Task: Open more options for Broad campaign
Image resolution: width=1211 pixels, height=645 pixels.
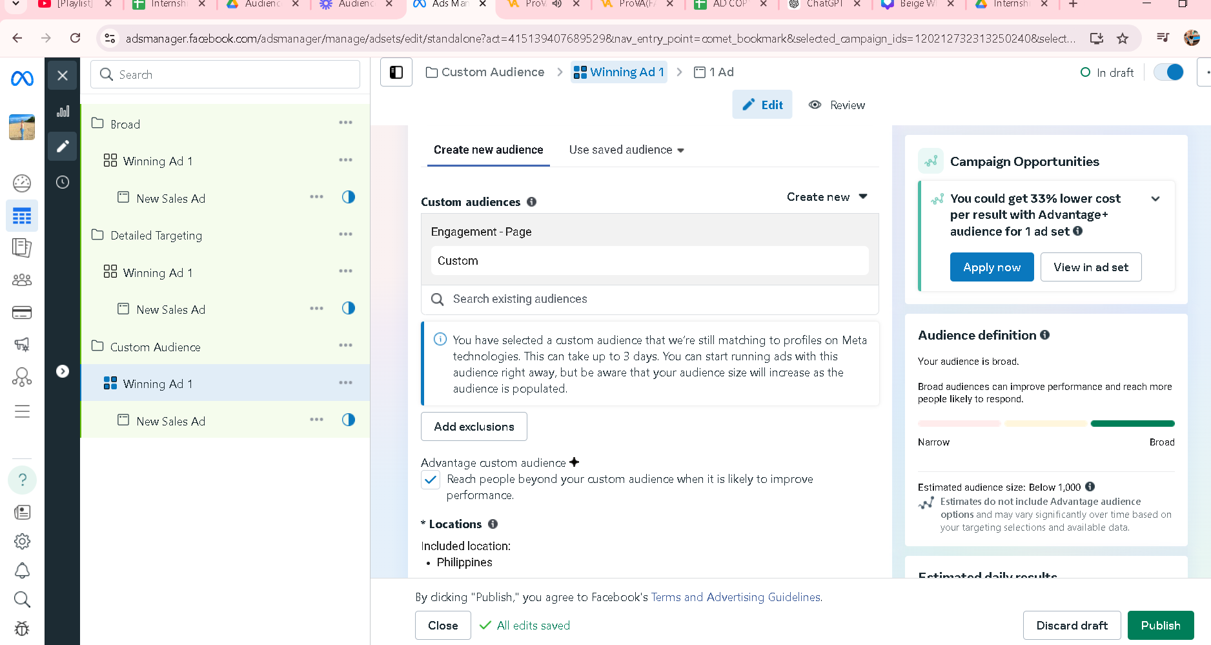Action: (x=346, y=123)
